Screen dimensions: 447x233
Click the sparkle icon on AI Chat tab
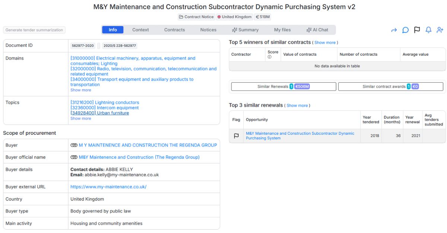pyautogui.click(x=309, y=30)
